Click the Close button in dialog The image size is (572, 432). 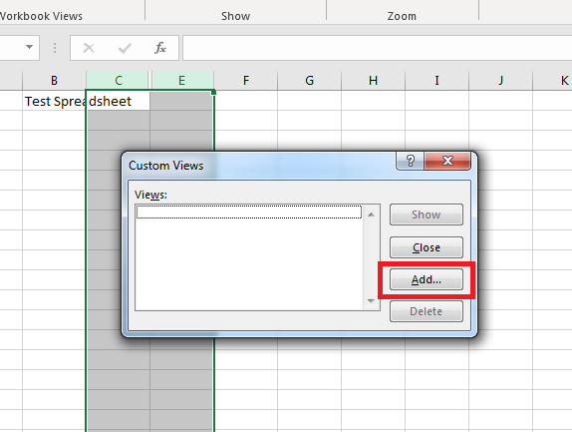427,247
